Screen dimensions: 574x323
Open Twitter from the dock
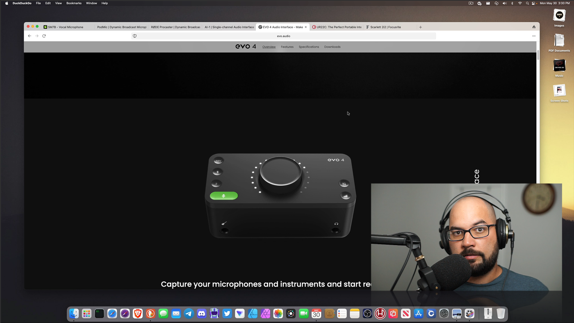[x=227, y=314]
